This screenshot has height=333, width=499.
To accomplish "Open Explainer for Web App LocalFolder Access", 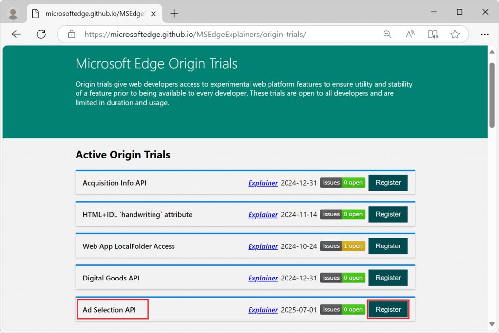I will (x=263, y=246).
